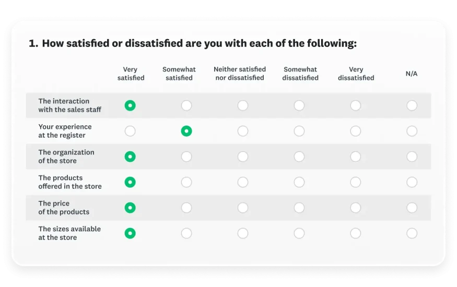Select Very dissatisfied for products offered
Viewport: 457px width, 287px height.
pos(356,183)
